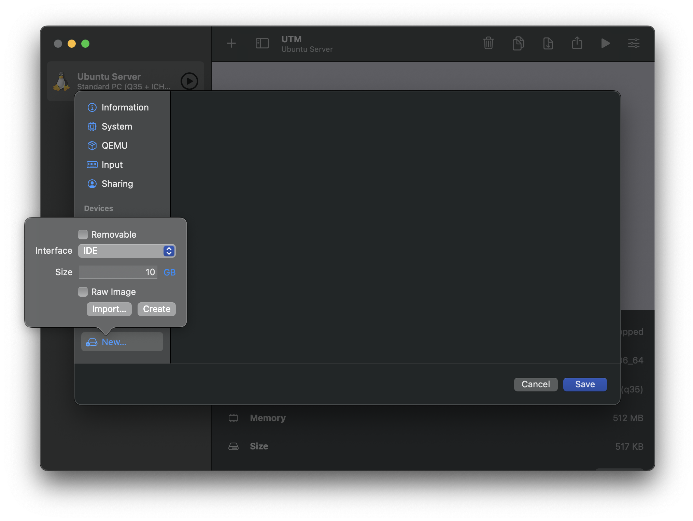Click the plus icon to add a VM

coord(231,43)
